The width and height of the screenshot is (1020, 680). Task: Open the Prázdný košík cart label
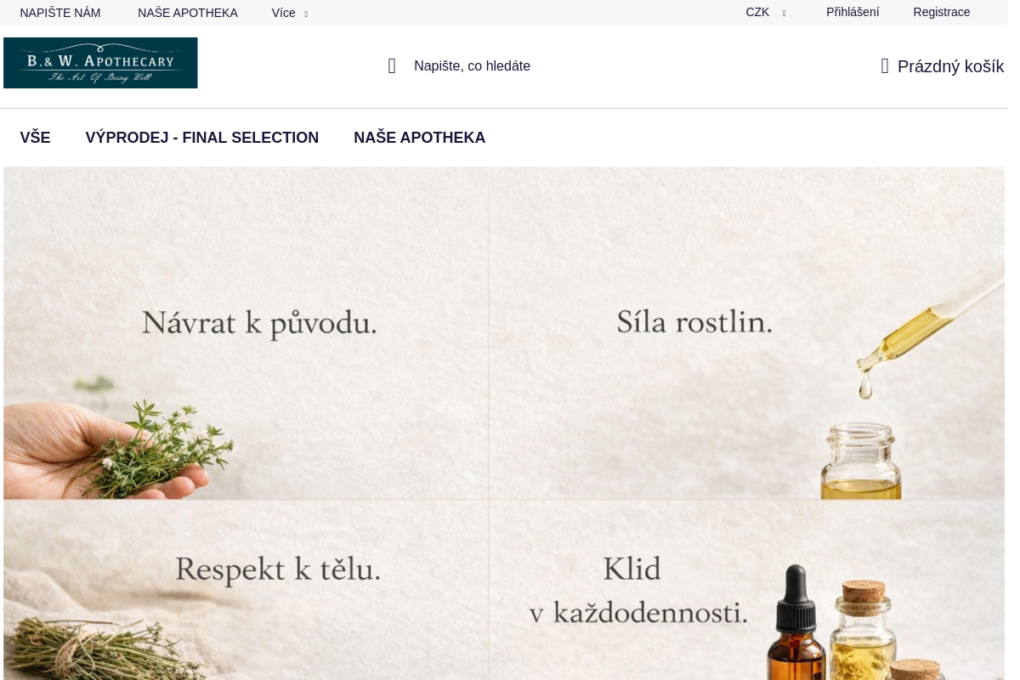click(x=950, y=66)
